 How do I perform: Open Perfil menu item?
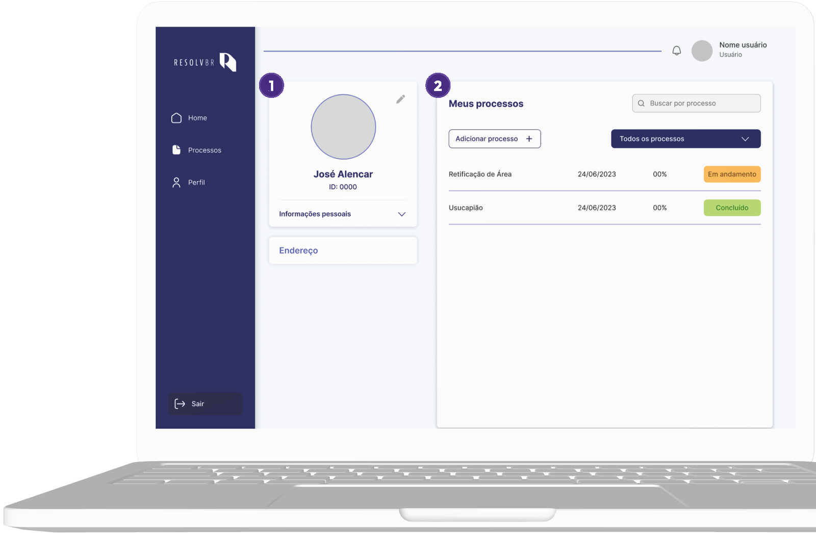[x=189, y=182]
